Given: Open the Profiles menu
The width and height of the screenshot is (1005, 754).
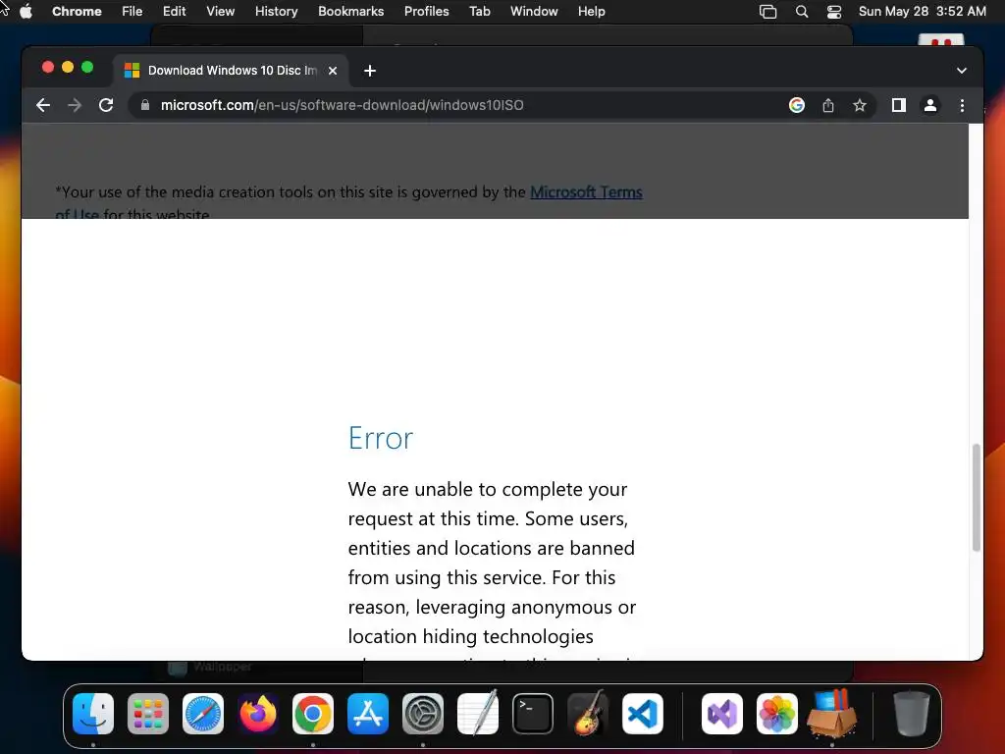Looking at the screenshot, I should pyautogui.click(x=426, y=11).
